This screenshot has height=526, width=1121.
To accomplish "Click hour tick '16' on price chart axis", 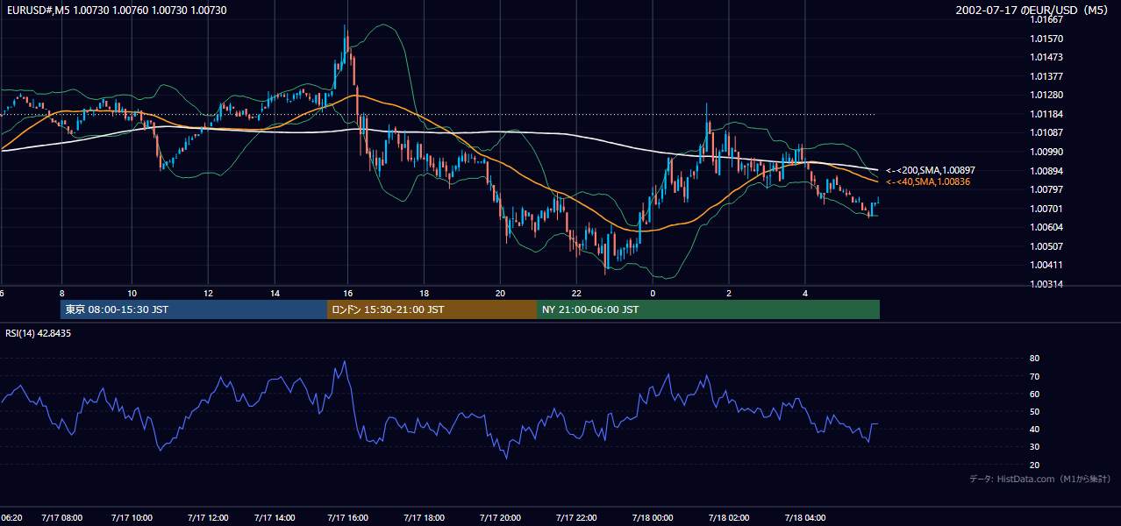I will click(348, 293).
